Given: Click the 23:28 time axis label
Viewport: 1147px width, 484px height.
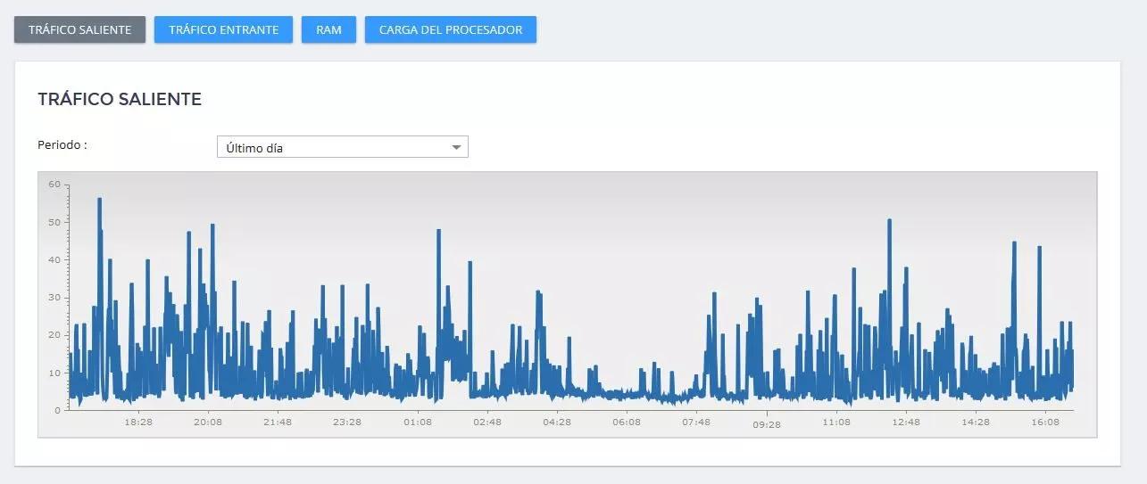Looking at the screenshot, I should click(347, 422).
